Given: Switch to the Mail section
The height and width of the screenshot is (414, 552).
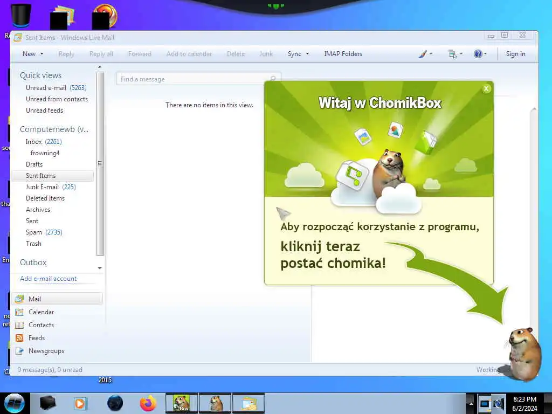Looking at the screenshot, I should pyautogui.click(x=57, y=299).
